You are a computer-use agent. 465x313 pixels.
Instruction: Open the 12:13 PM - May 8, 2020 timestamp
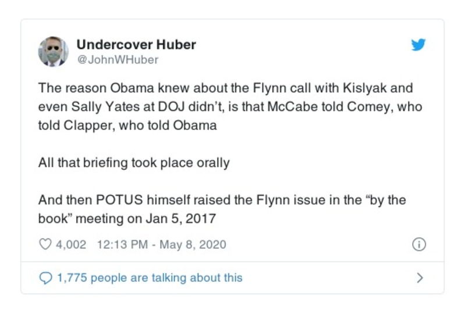point(160,244)
